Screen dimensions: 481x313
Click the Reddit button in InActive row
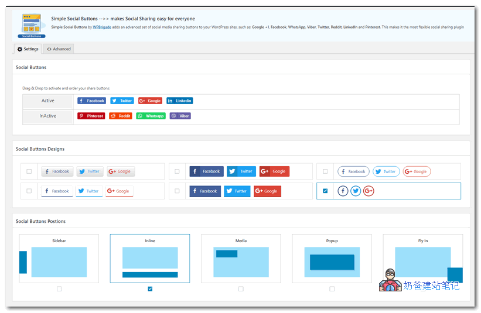121,116
